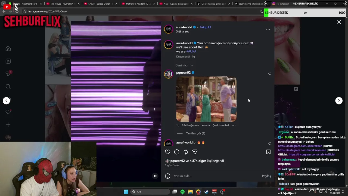Save the post with the bookmark icon
This screenshot has height=196, width=348.
(x=268, y=152)
